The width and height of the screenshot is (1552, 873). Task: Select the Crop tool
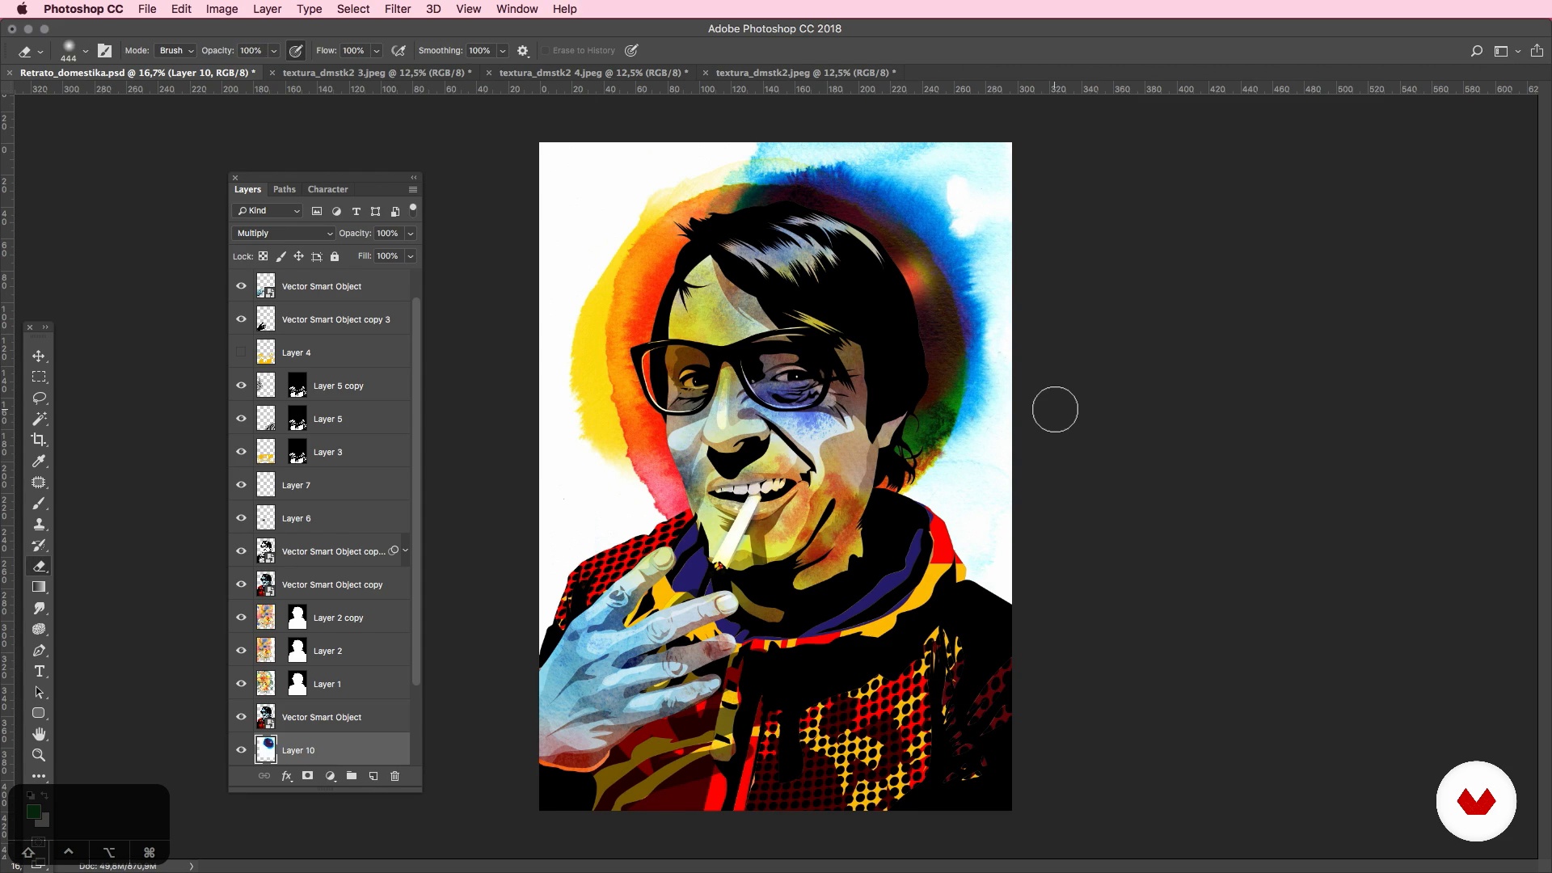coord(39,440)
